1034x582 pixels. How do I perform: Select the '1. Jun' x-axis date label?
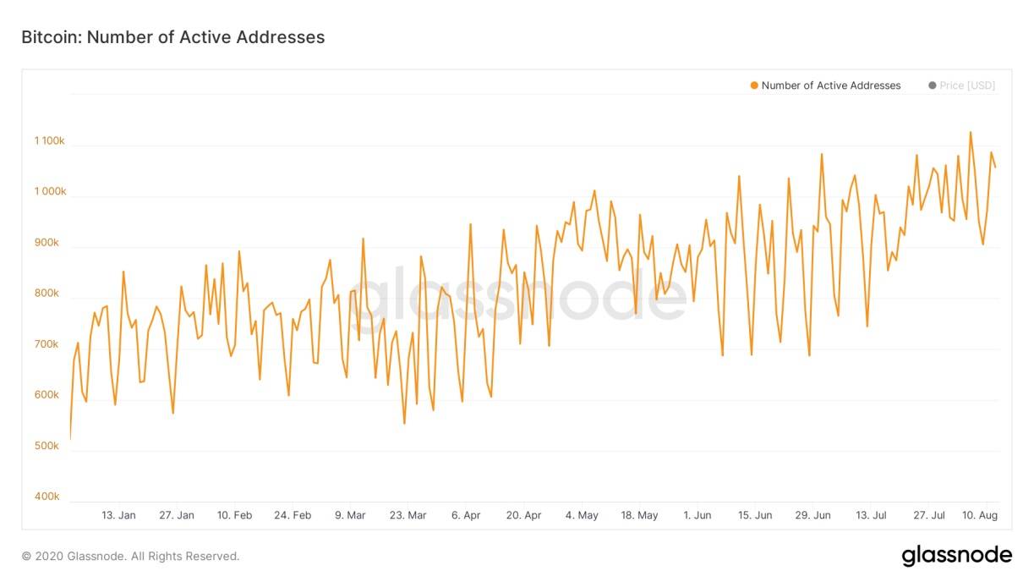[698, 515]
